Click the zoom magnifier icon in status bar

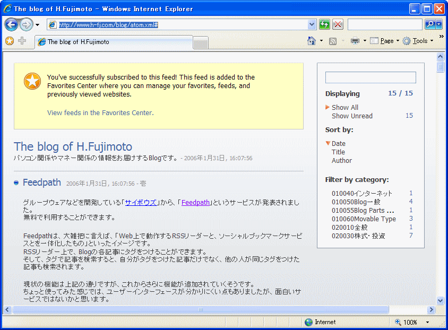[398, 322]
